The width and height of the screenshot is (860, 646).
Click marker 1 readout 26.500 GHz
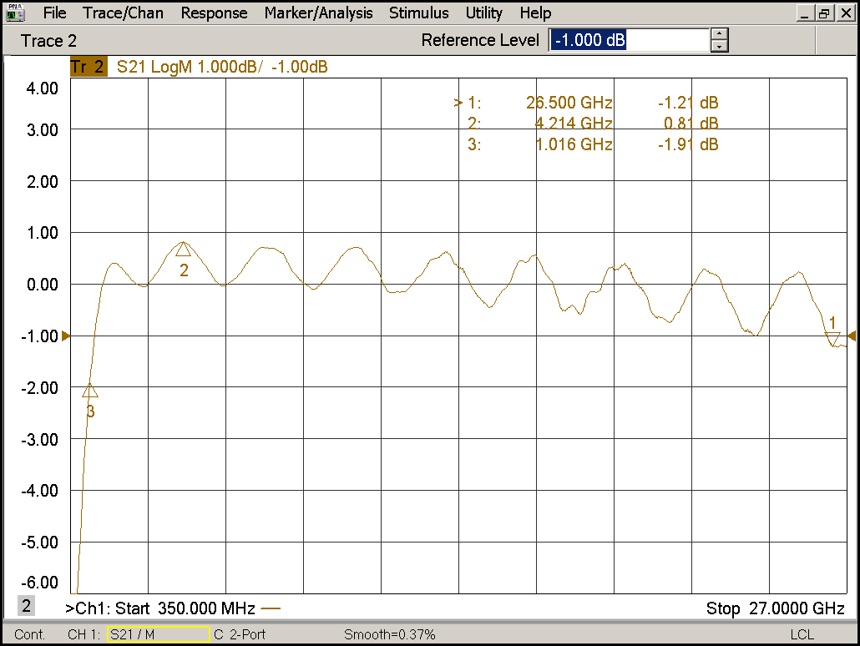pos(569,103)
